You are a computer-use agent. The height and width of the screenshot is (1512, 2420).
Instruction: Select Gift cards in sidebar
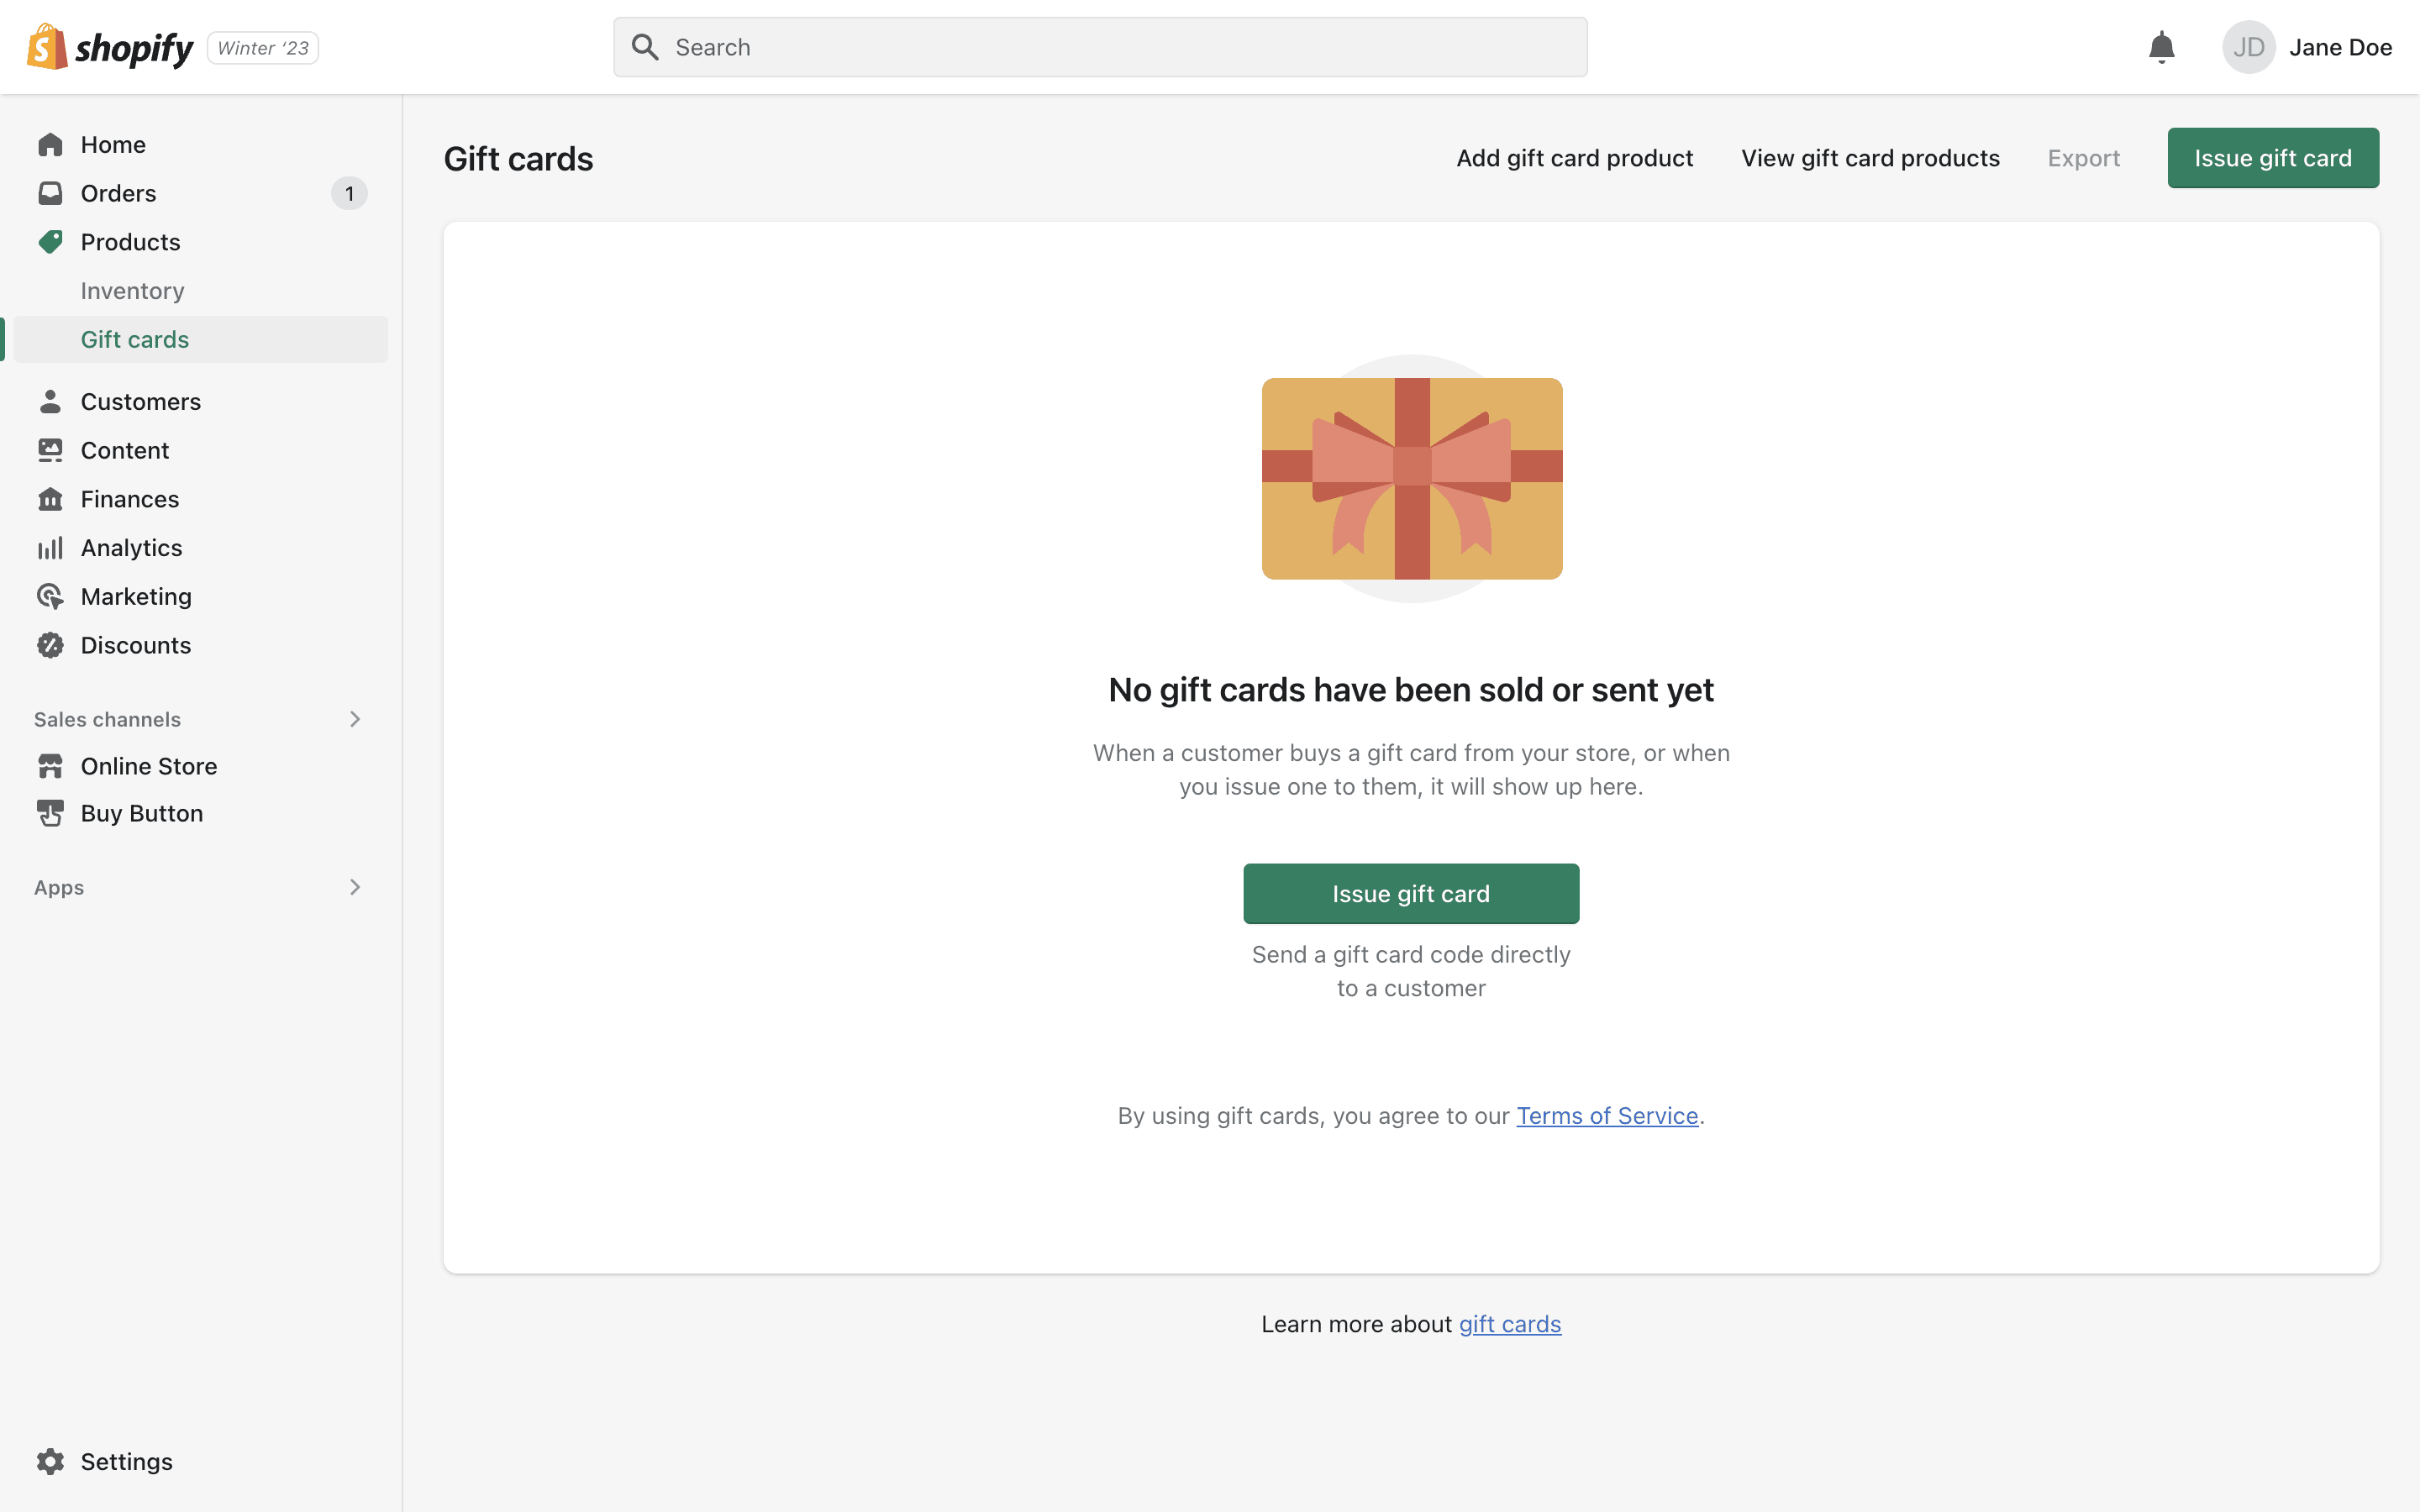135,340
